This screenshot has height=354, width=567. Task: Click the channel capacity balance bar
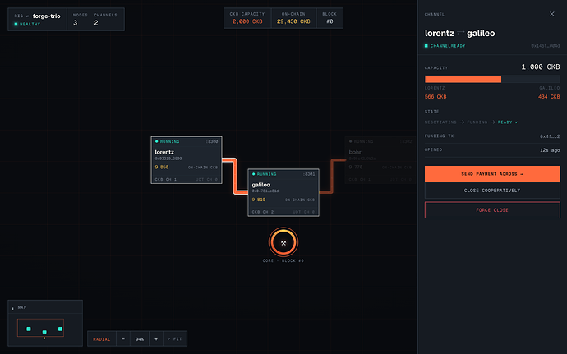(492, 79)
